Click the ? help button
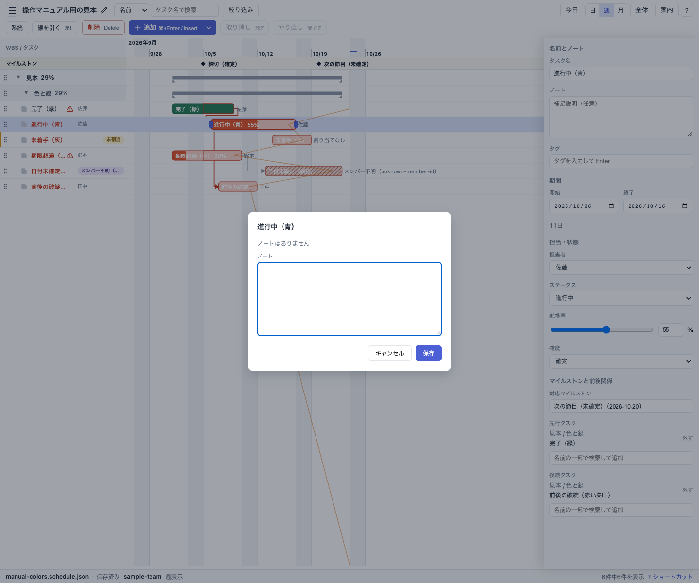 point(687,10)
